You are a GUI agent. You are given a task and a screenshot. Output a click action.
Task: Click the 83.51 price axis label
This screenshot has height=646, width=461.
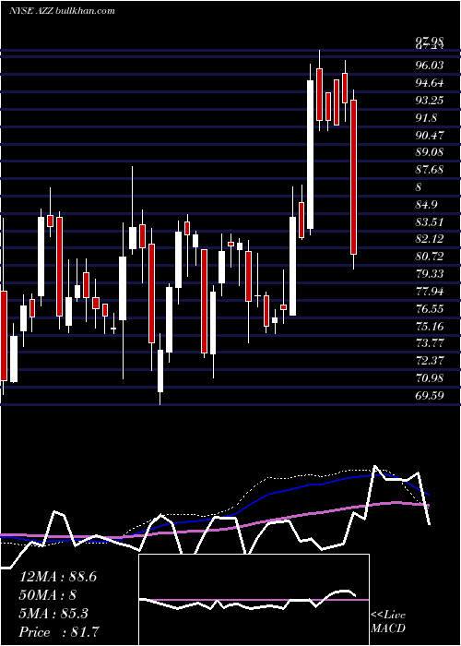(x=430, y=222)
